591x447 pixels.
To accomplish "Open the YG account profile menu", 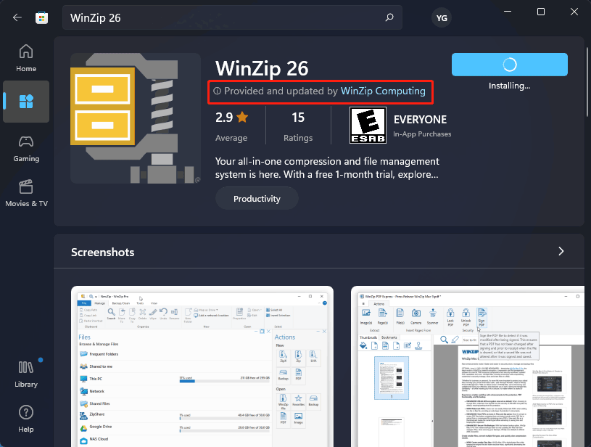I will [x=442, y=17].
